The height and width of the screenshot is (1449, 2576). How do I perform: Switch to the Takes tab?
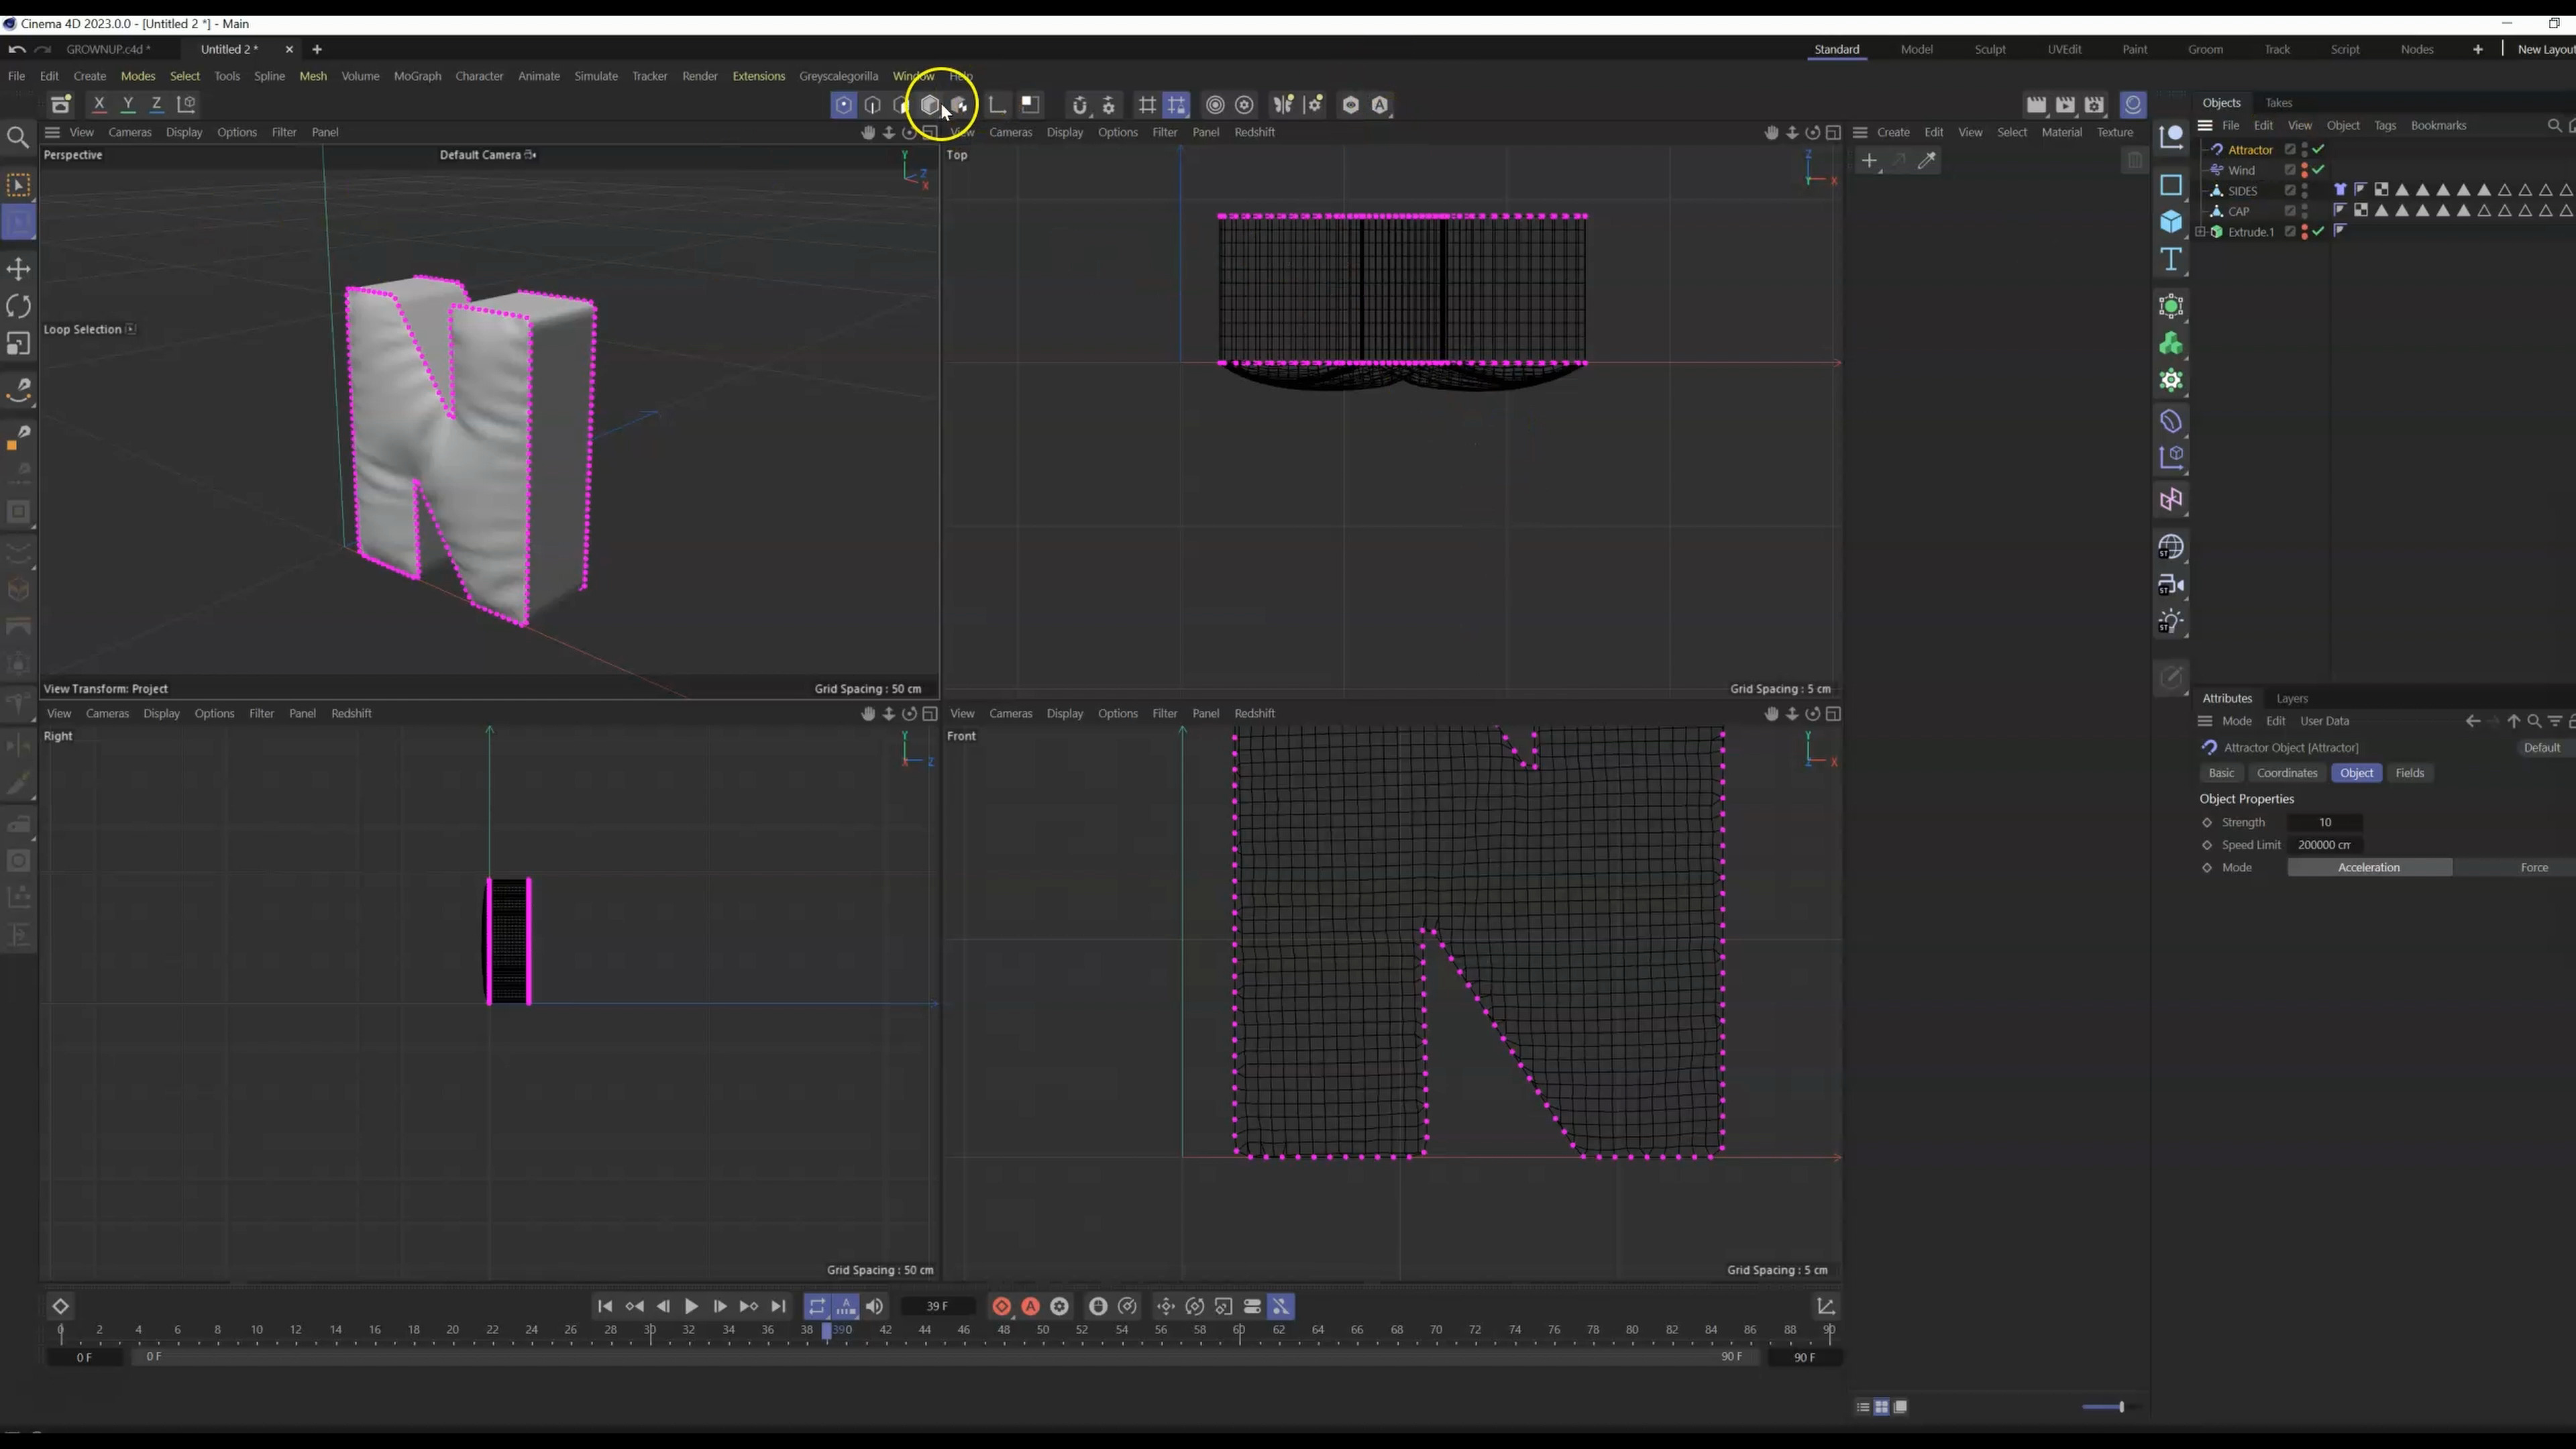pyautogui.click(x=2279, y=103)
